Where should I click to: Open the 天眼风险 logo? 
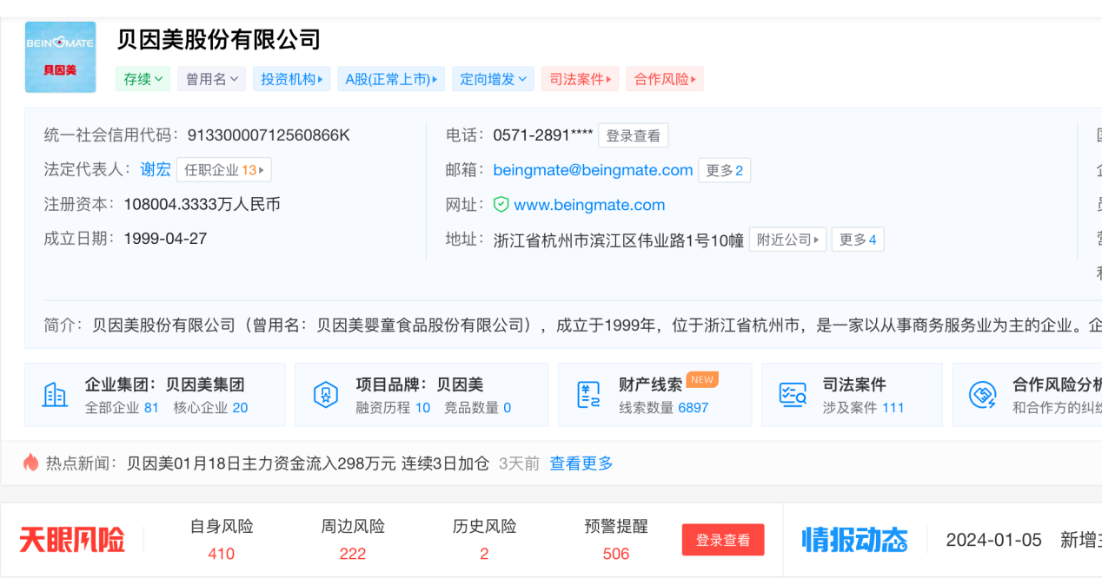tap(72, 539)
